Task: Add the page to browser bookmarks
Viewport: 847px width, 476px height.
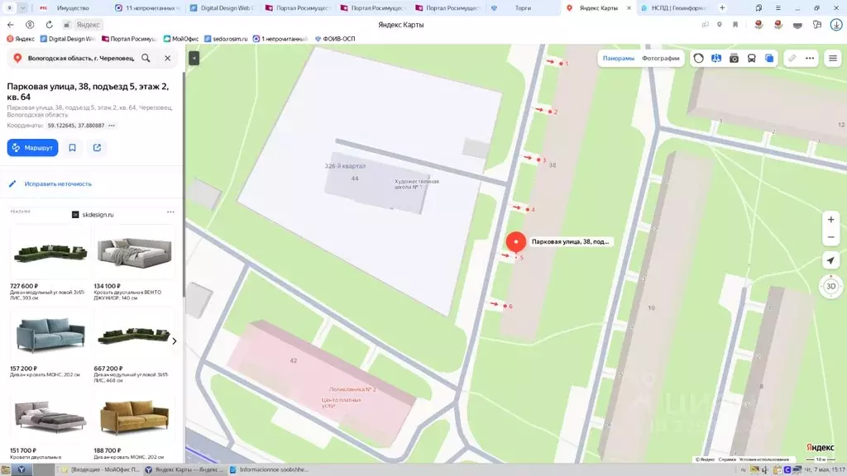Action: pos(735,25)
